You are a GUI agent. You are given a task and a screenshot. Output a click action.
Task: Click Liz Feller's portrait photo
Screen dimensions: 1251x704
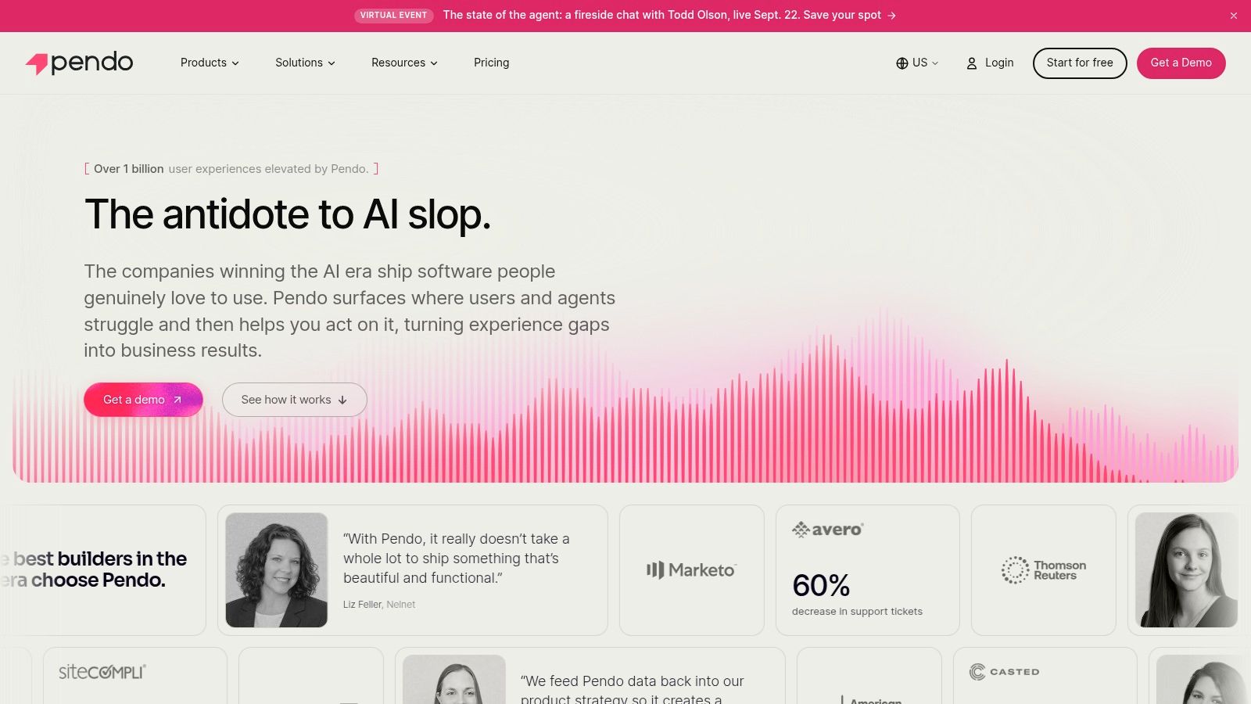click(277, 570)
